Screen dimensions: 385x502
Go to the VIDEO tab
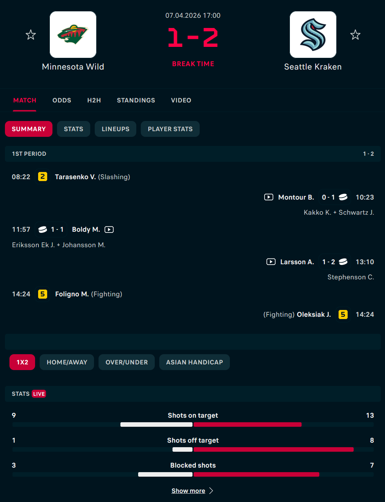point(181,100)
